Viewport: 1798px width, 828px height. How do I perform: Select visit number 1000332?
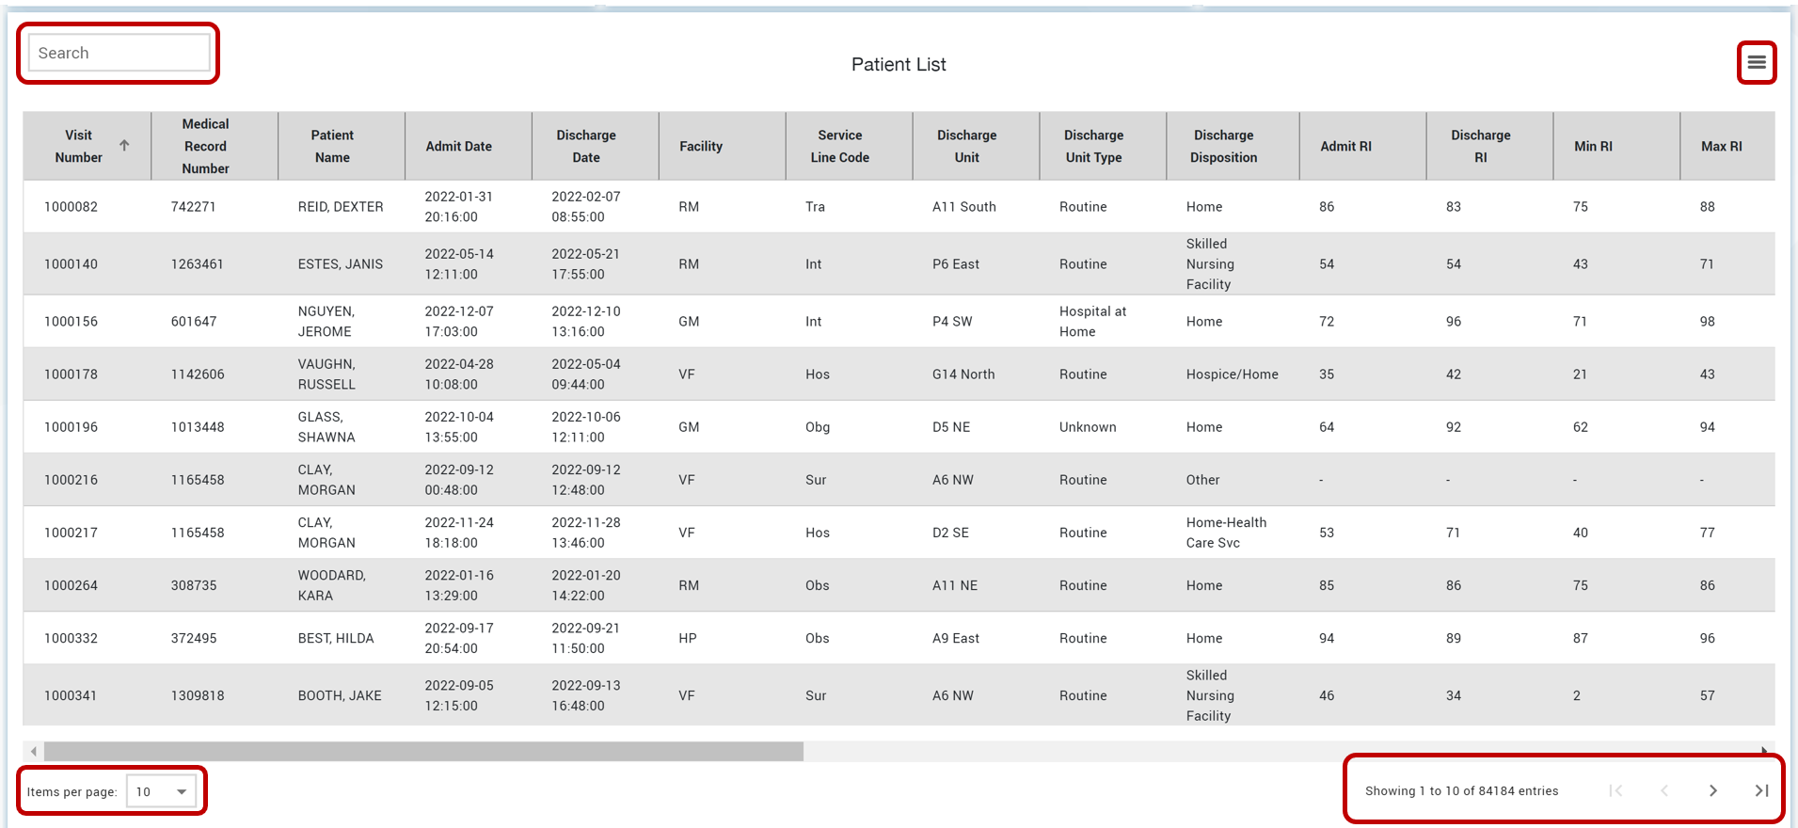71,638
